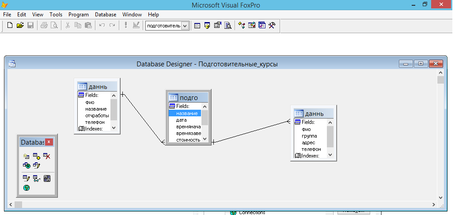Image resolution: width=455 pixels, height=215 pixels.
Task: Click the Redo arrow icon
Action: (x=112, y=25)
